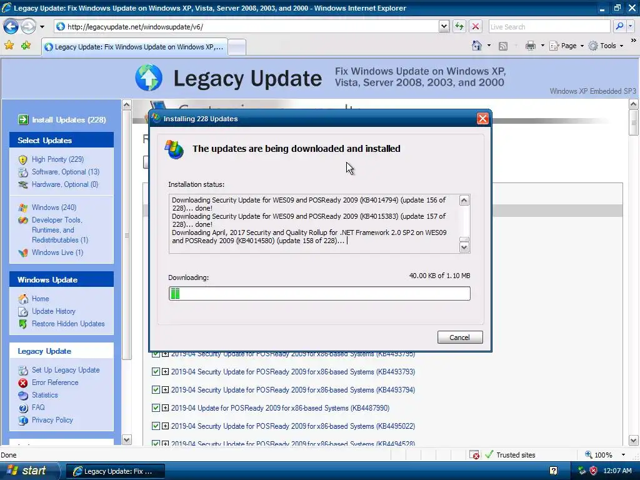Open a new blank tab

(237, 47)
